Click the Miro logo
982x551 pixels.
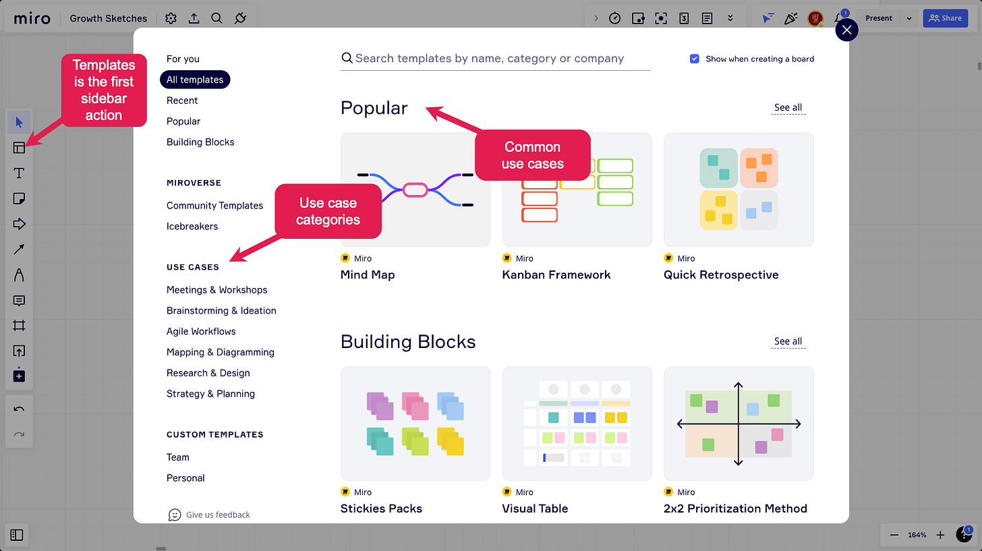tap(32, 18)
